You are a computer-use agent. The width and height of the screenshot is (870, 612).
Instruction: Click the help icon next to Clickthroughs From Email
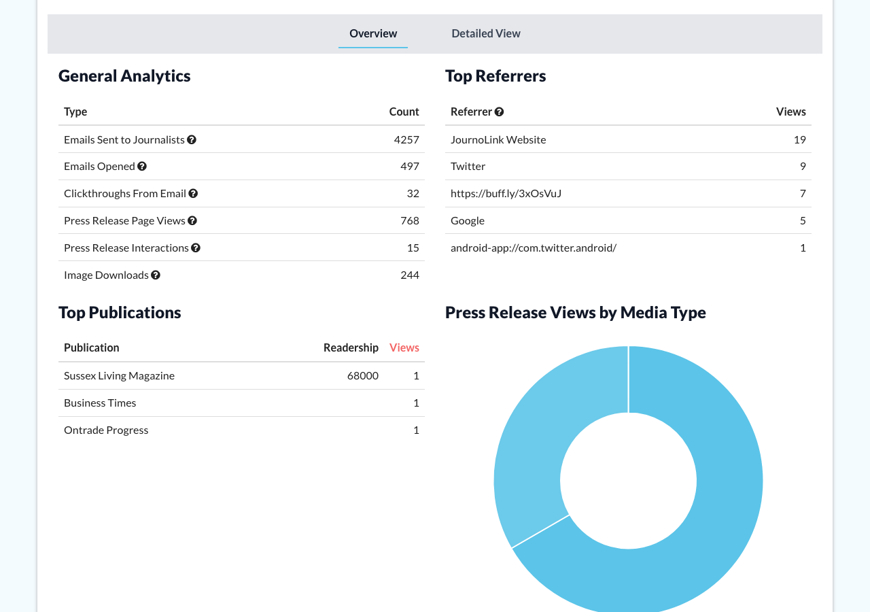pos(194,193)
